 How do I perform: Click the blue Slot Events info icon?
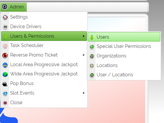click(5, 93)
